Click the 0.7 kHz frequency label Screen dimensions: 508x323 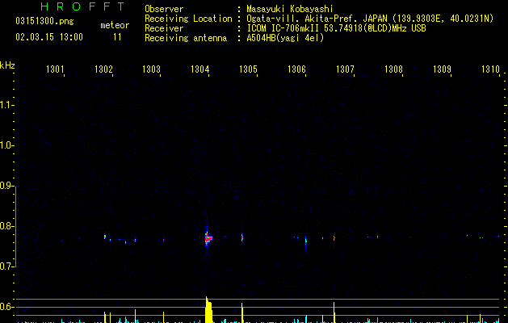coord(7,266)
